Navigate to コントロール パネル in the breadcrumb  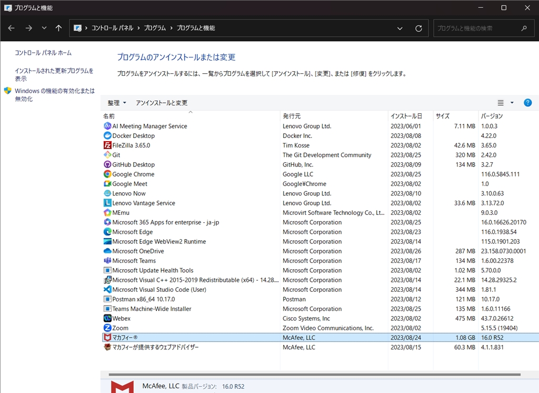[x=113, y=28]
